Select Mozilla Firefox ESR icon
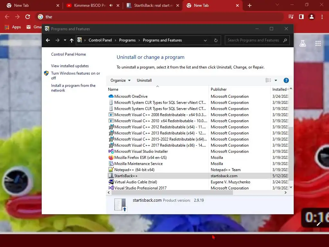The height and width of the screenshot is (247, 329). (x=111, y=157)
